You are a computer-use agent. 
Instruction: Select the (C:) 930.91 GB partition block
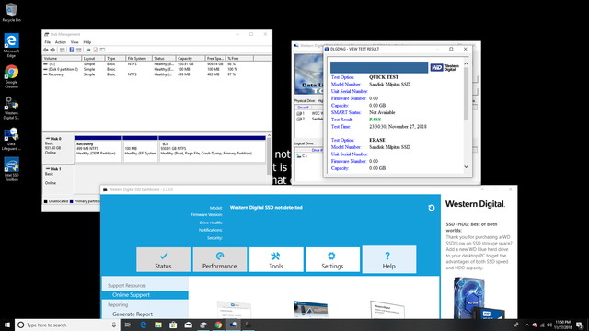(213, 149)
